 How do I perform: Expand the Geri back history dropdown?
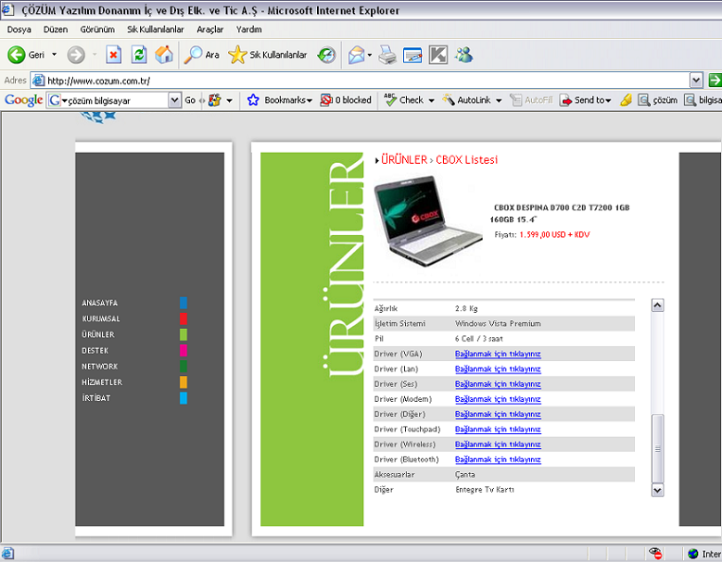(x=55, y=55)
